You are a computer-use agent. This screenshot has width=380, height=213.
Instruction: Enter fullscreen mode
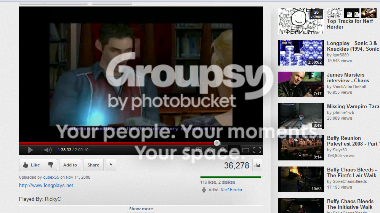pyautogui.click(x=257, y=150)
